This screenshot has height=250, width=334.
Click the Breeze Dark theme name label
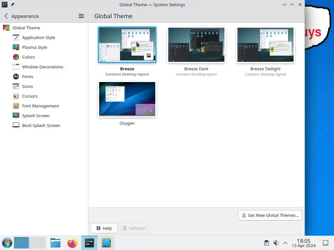tap(196, 69)
